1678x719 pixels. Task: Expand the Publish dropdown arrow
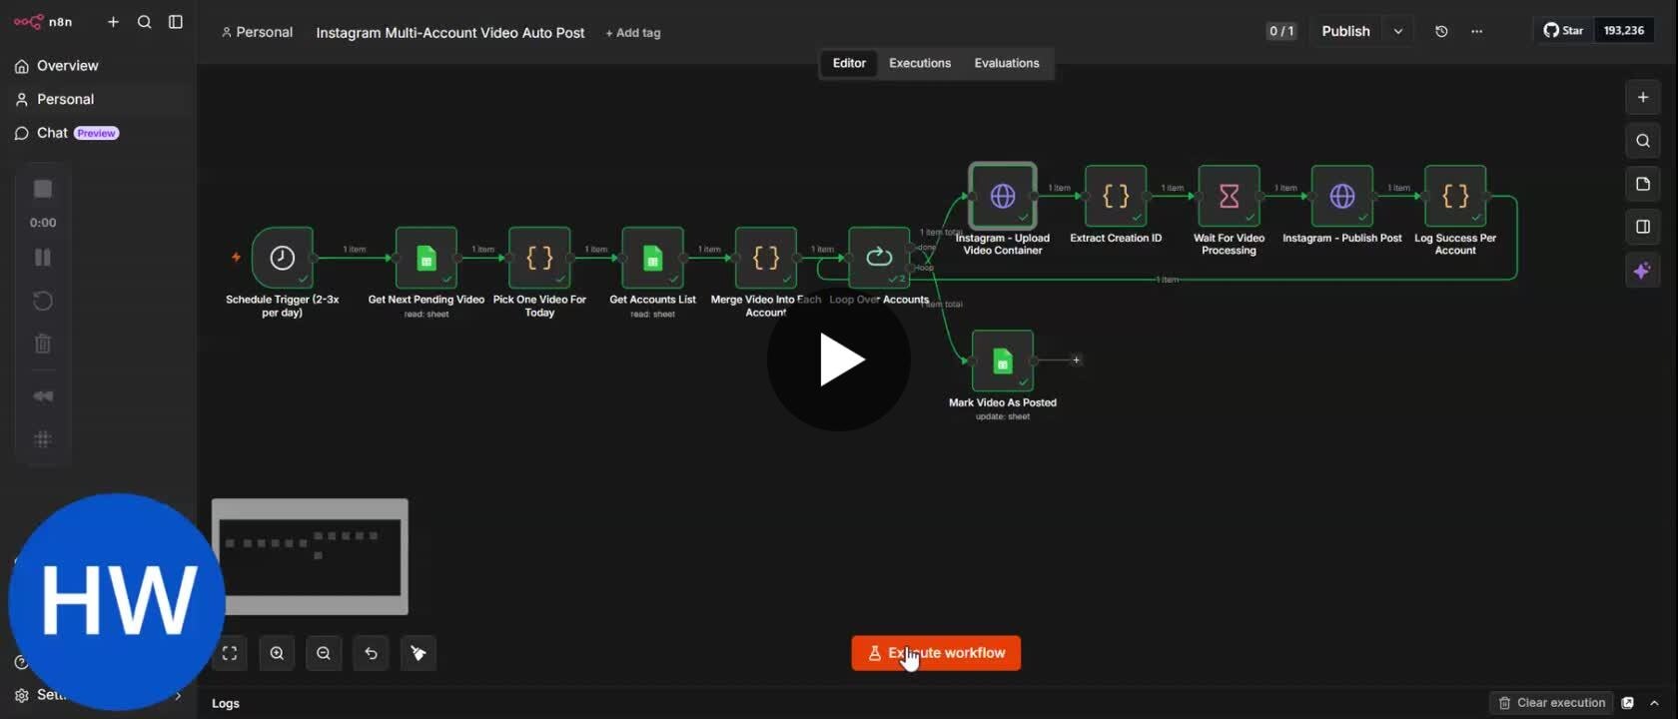(1398, 31)
